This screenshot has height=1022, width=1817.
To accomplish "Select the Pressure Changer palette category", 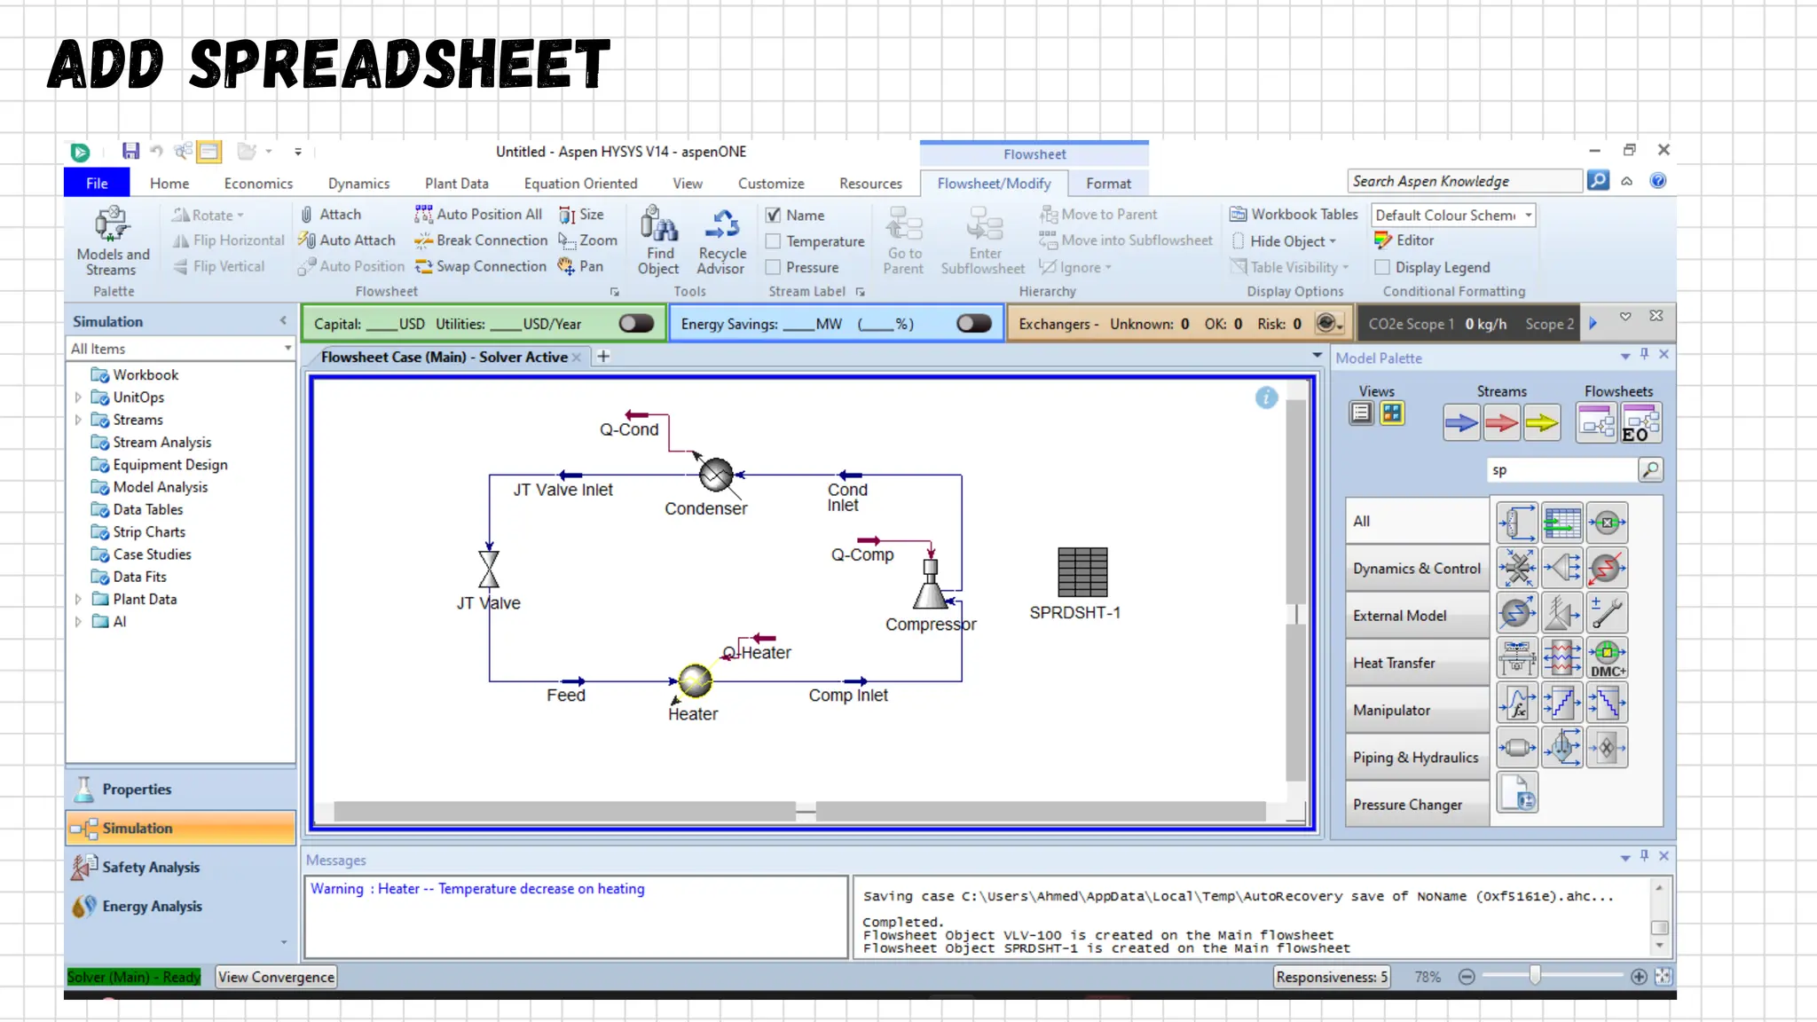I will 1417,805.
